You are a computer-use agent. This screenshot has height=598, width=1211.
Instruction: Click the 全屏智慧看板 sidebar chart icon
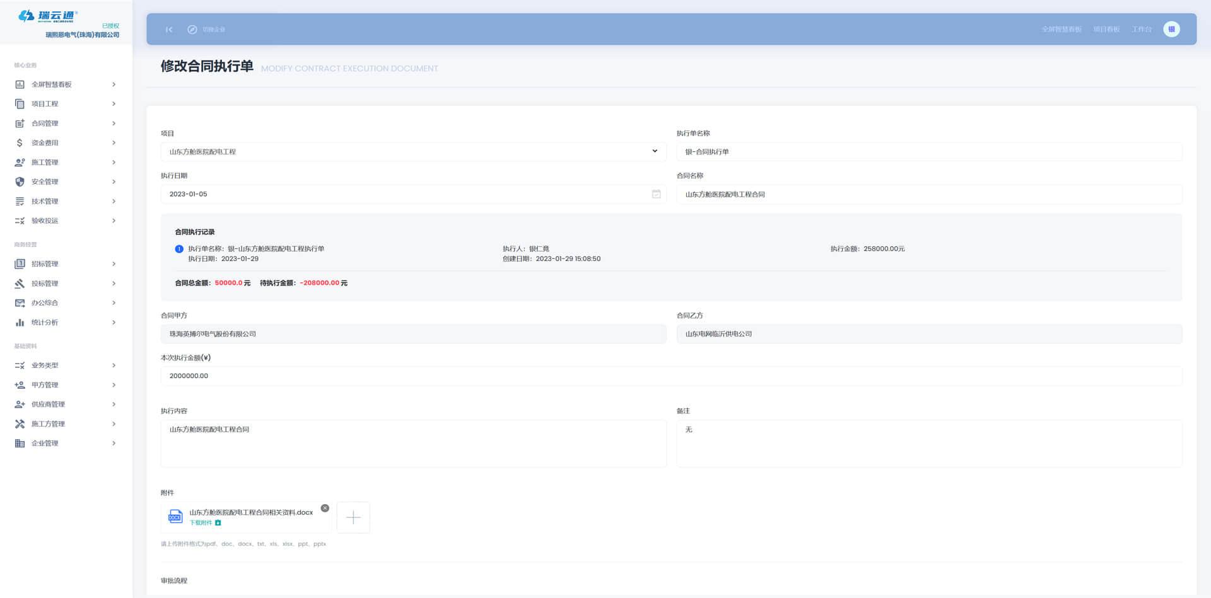(x=20, y=84)
